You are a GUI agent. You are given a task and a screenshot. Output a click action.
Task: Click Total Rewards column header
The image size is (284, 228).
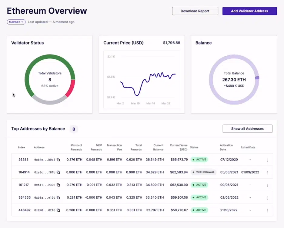click(136, 147)
